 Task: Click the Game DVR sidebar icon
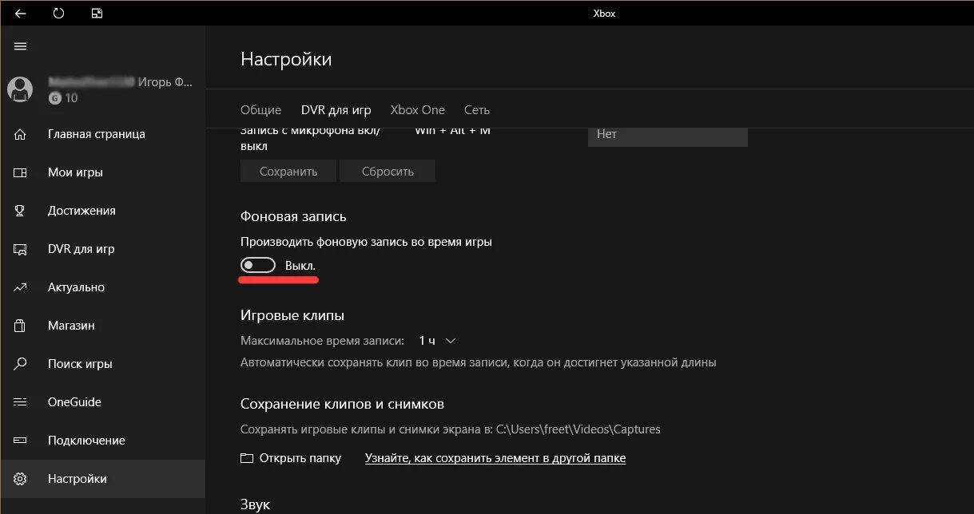pyautogui.click(x=21, y=249)
